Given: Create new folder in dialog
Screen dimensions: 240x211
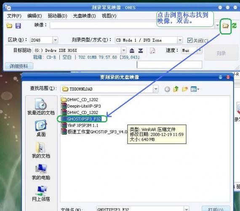Looking at the screenshot, I should pos(185,89).
